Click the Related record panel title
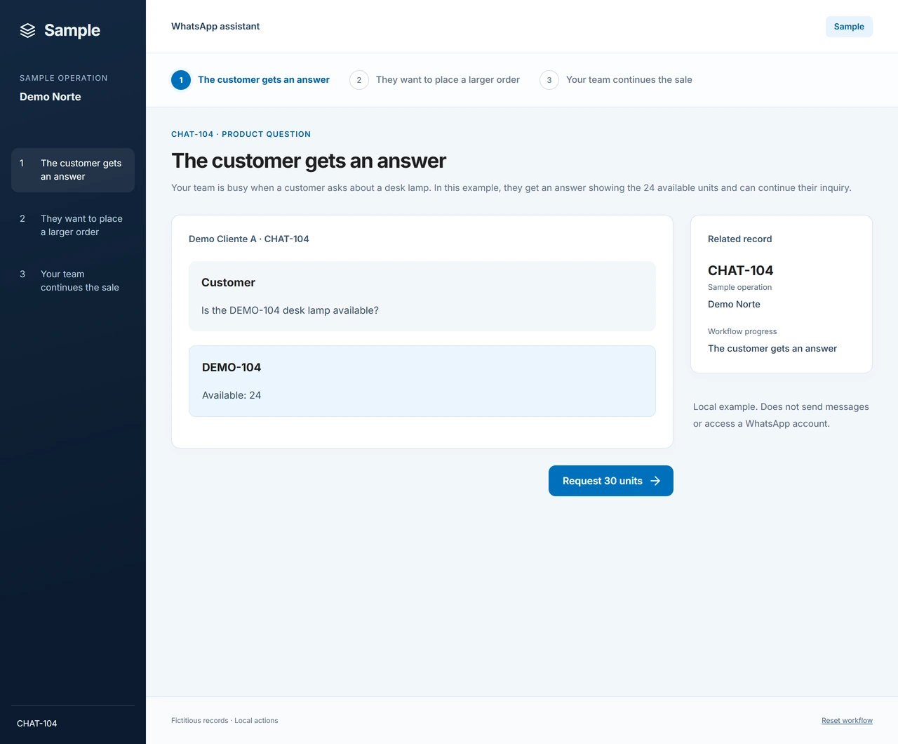898x744 pixels. pyautogui.click(x=739, y=239)
